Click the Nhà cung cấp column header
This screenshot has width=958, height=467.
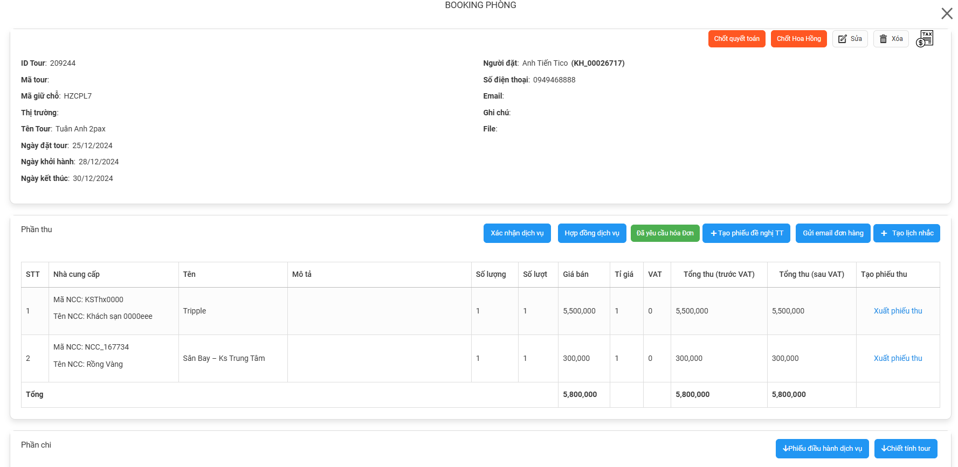point(77,274)
